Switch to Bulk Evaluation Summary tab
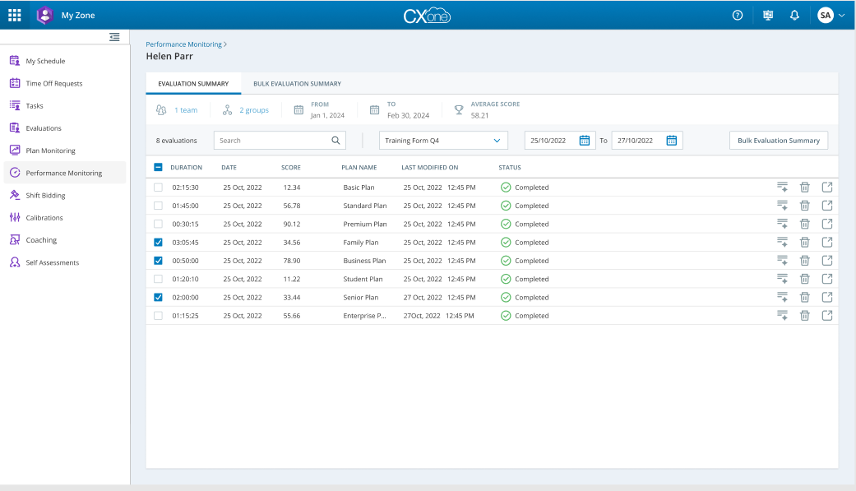This screenshot has width=856, height=491. click(297, 84)
